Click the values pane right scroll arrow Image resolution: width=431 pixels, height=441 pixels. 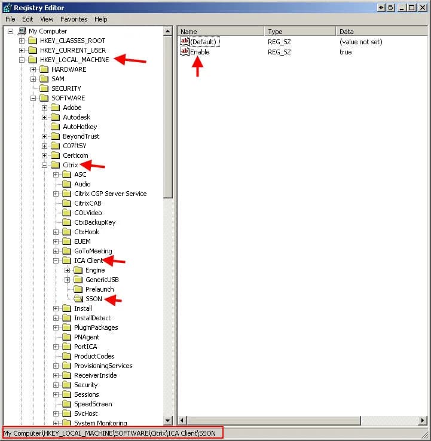coord(422,421)
